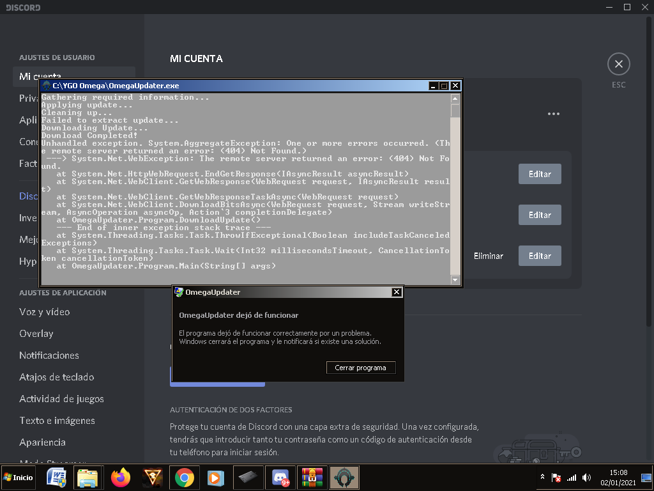The image size is (654, 491).
Task: Switch to Discord via taskbar icon
Action: pyautogui.click(x=280, y=477)
